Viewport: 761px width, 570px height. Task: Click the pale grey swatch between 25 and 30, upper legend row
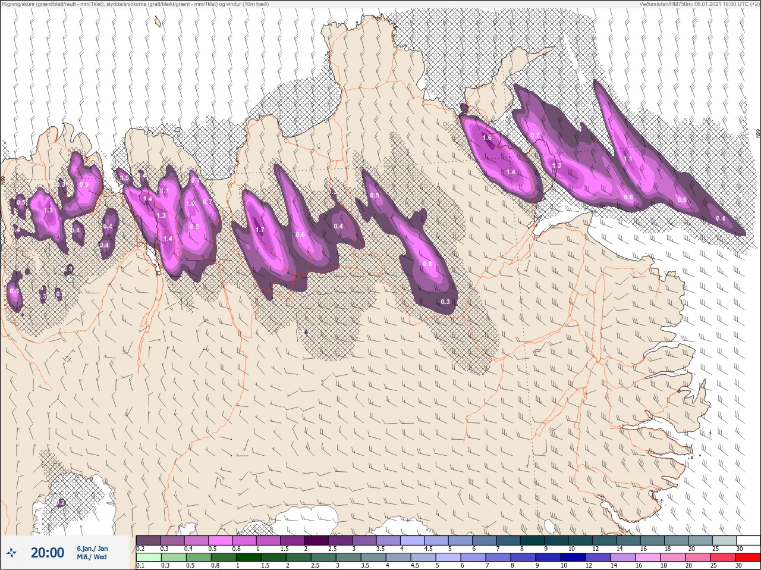click(725, 540)
